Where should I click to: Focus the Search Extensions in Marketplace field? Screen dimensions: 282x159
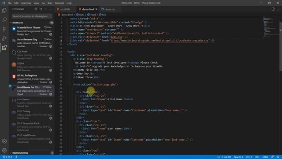pos(32,16)
